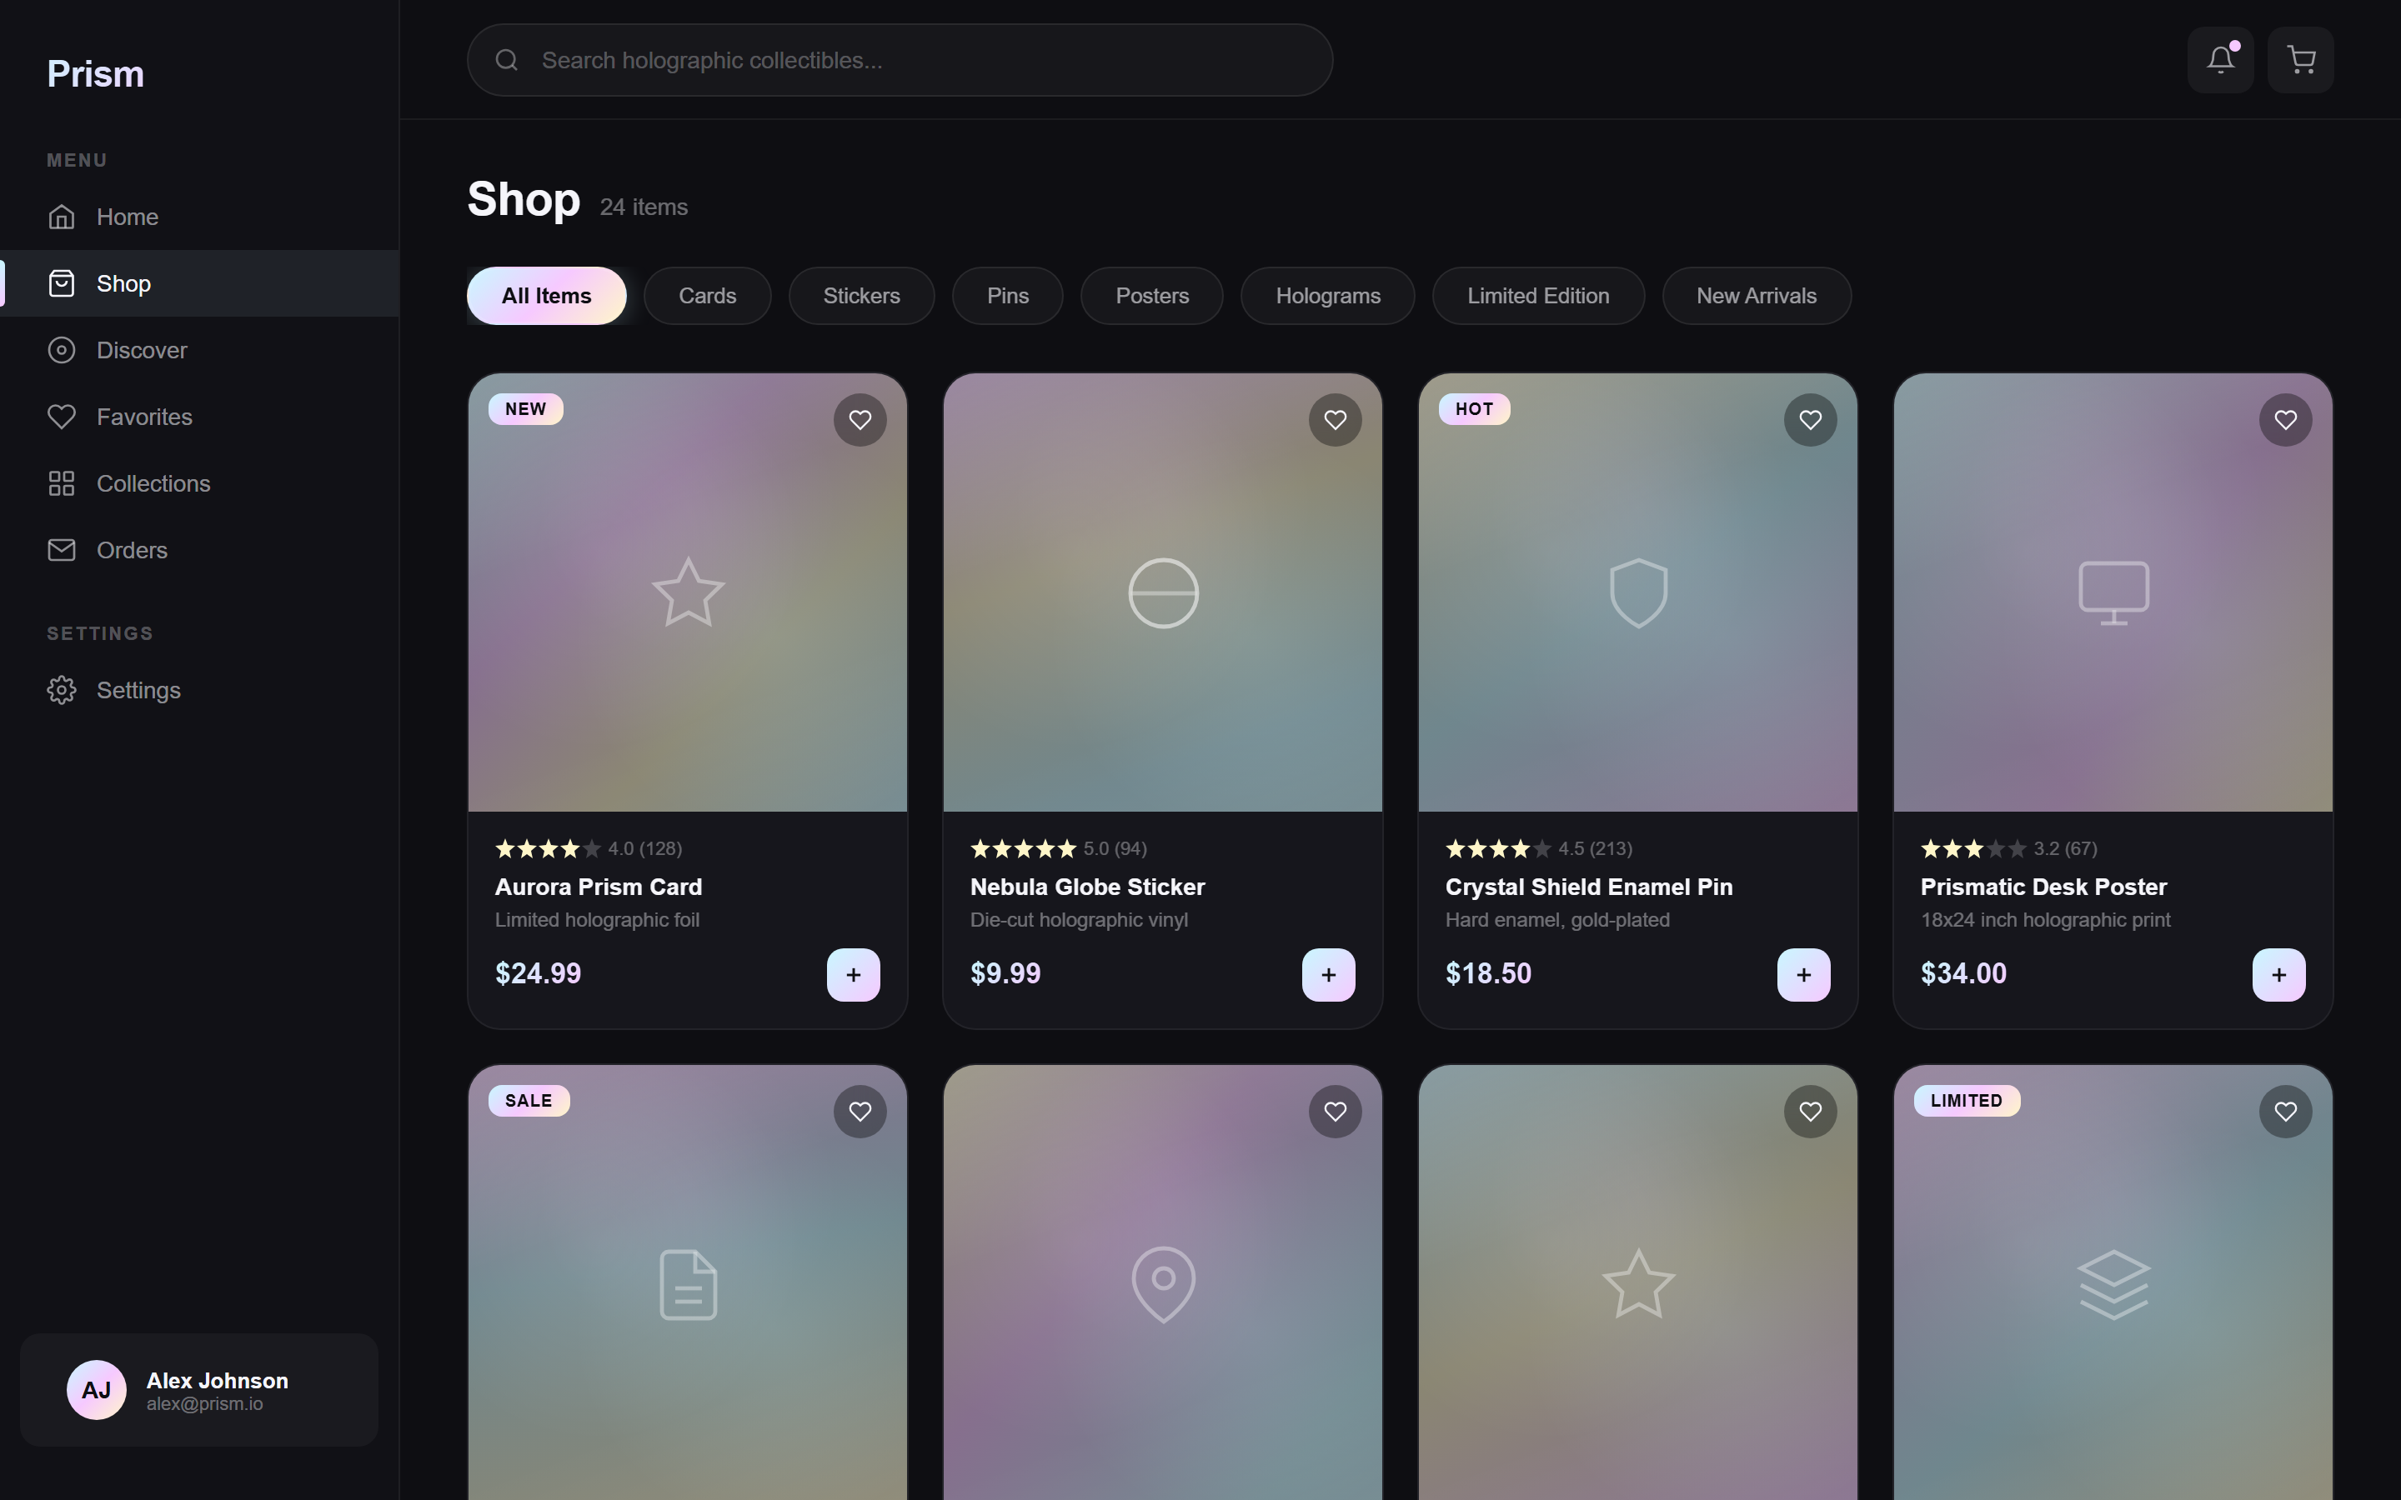
Task: Open Orders page
Action: pos(199,550)
